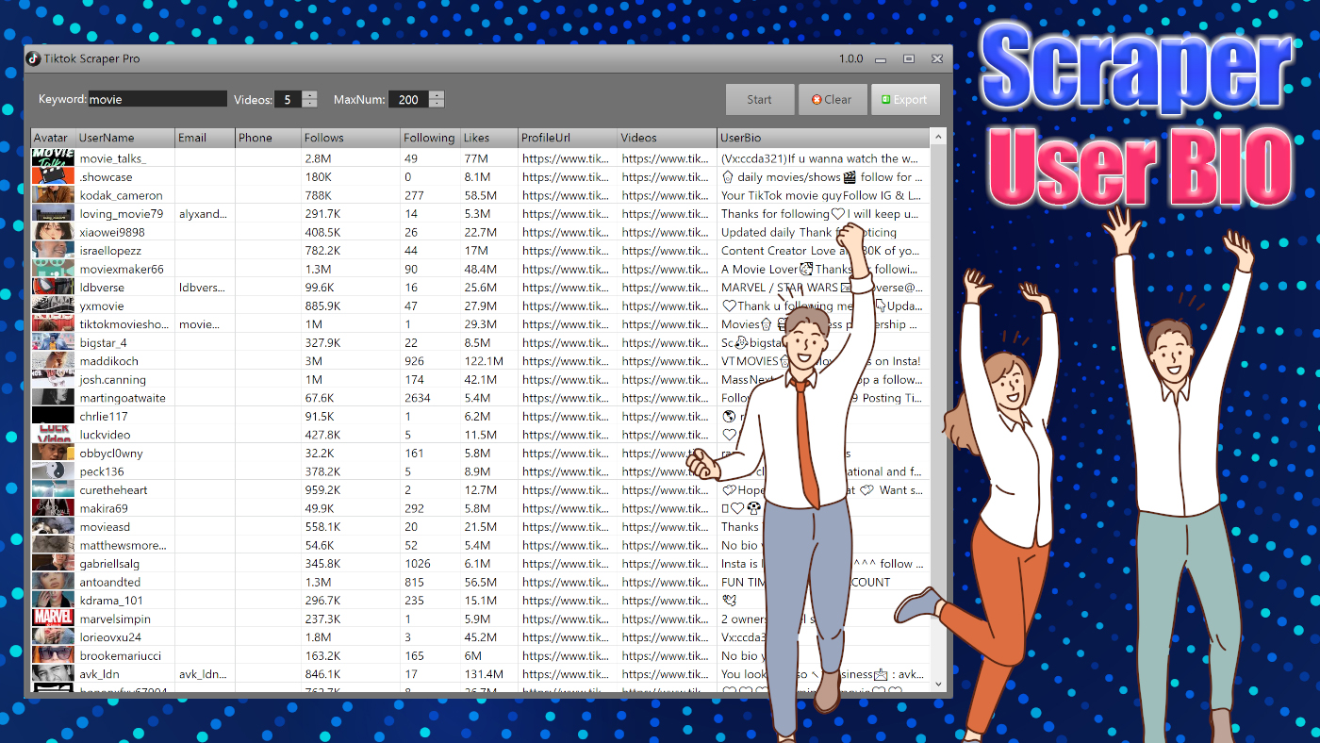Focus the Keyword input field
This screenshot has height=743, width=1320.
(157, 99)
